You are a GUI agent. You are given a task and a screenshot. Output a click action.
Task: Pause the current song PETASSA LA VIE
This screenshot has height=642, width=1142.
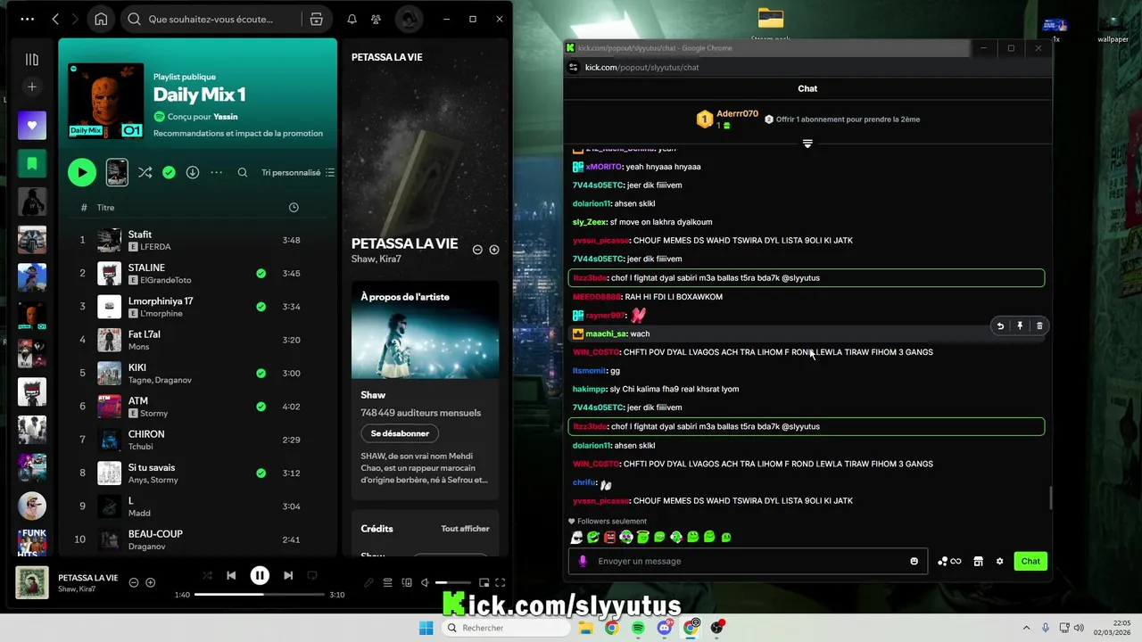260,576
